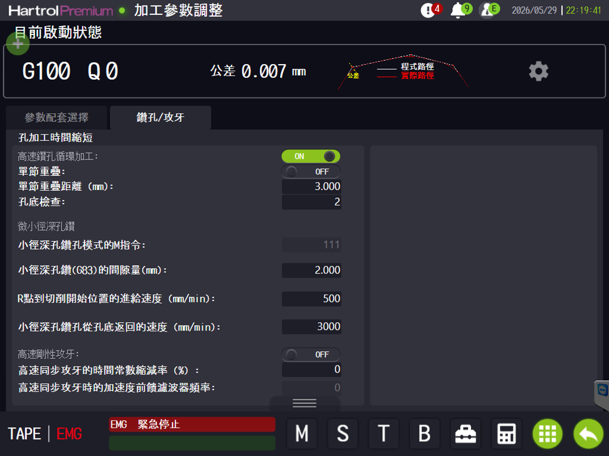Image resolution: width=609 pixels, height=456 pixels.
Task: Open the alarm notifications icon with badge 4
Action: click(431, 10)
